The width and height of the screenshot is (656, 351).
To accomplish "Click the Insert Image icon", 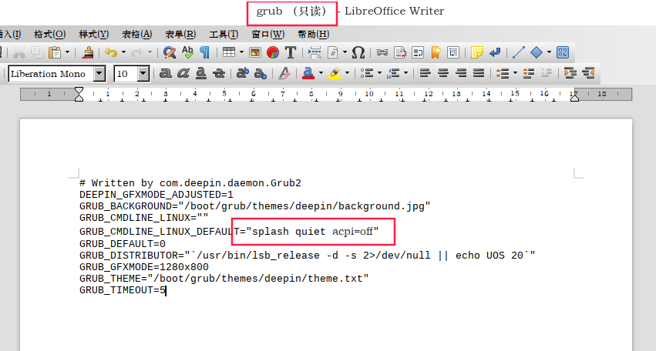I will point(255,52).
